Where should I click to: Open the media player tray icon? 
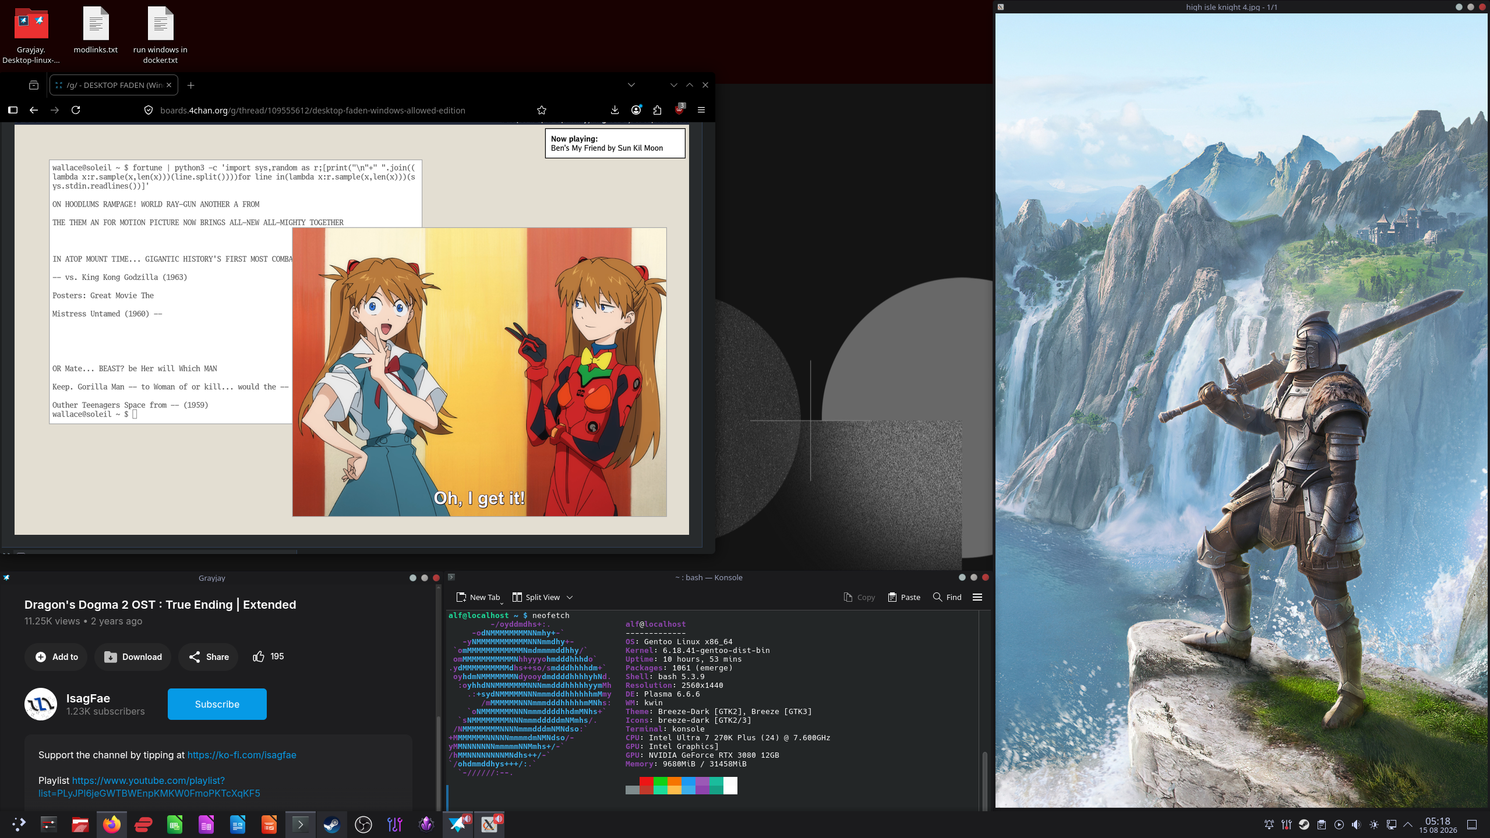pos(1339,825)
